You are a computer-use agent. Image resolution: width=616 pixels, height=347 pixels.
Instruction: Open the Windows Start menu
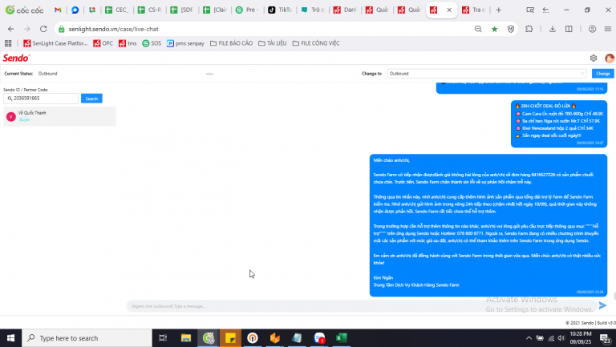click(x=10, y=338)
